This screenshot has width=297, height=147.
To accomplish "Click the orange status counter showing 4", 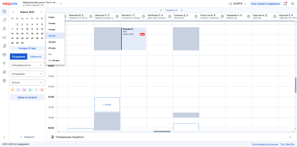I will 12,90.
